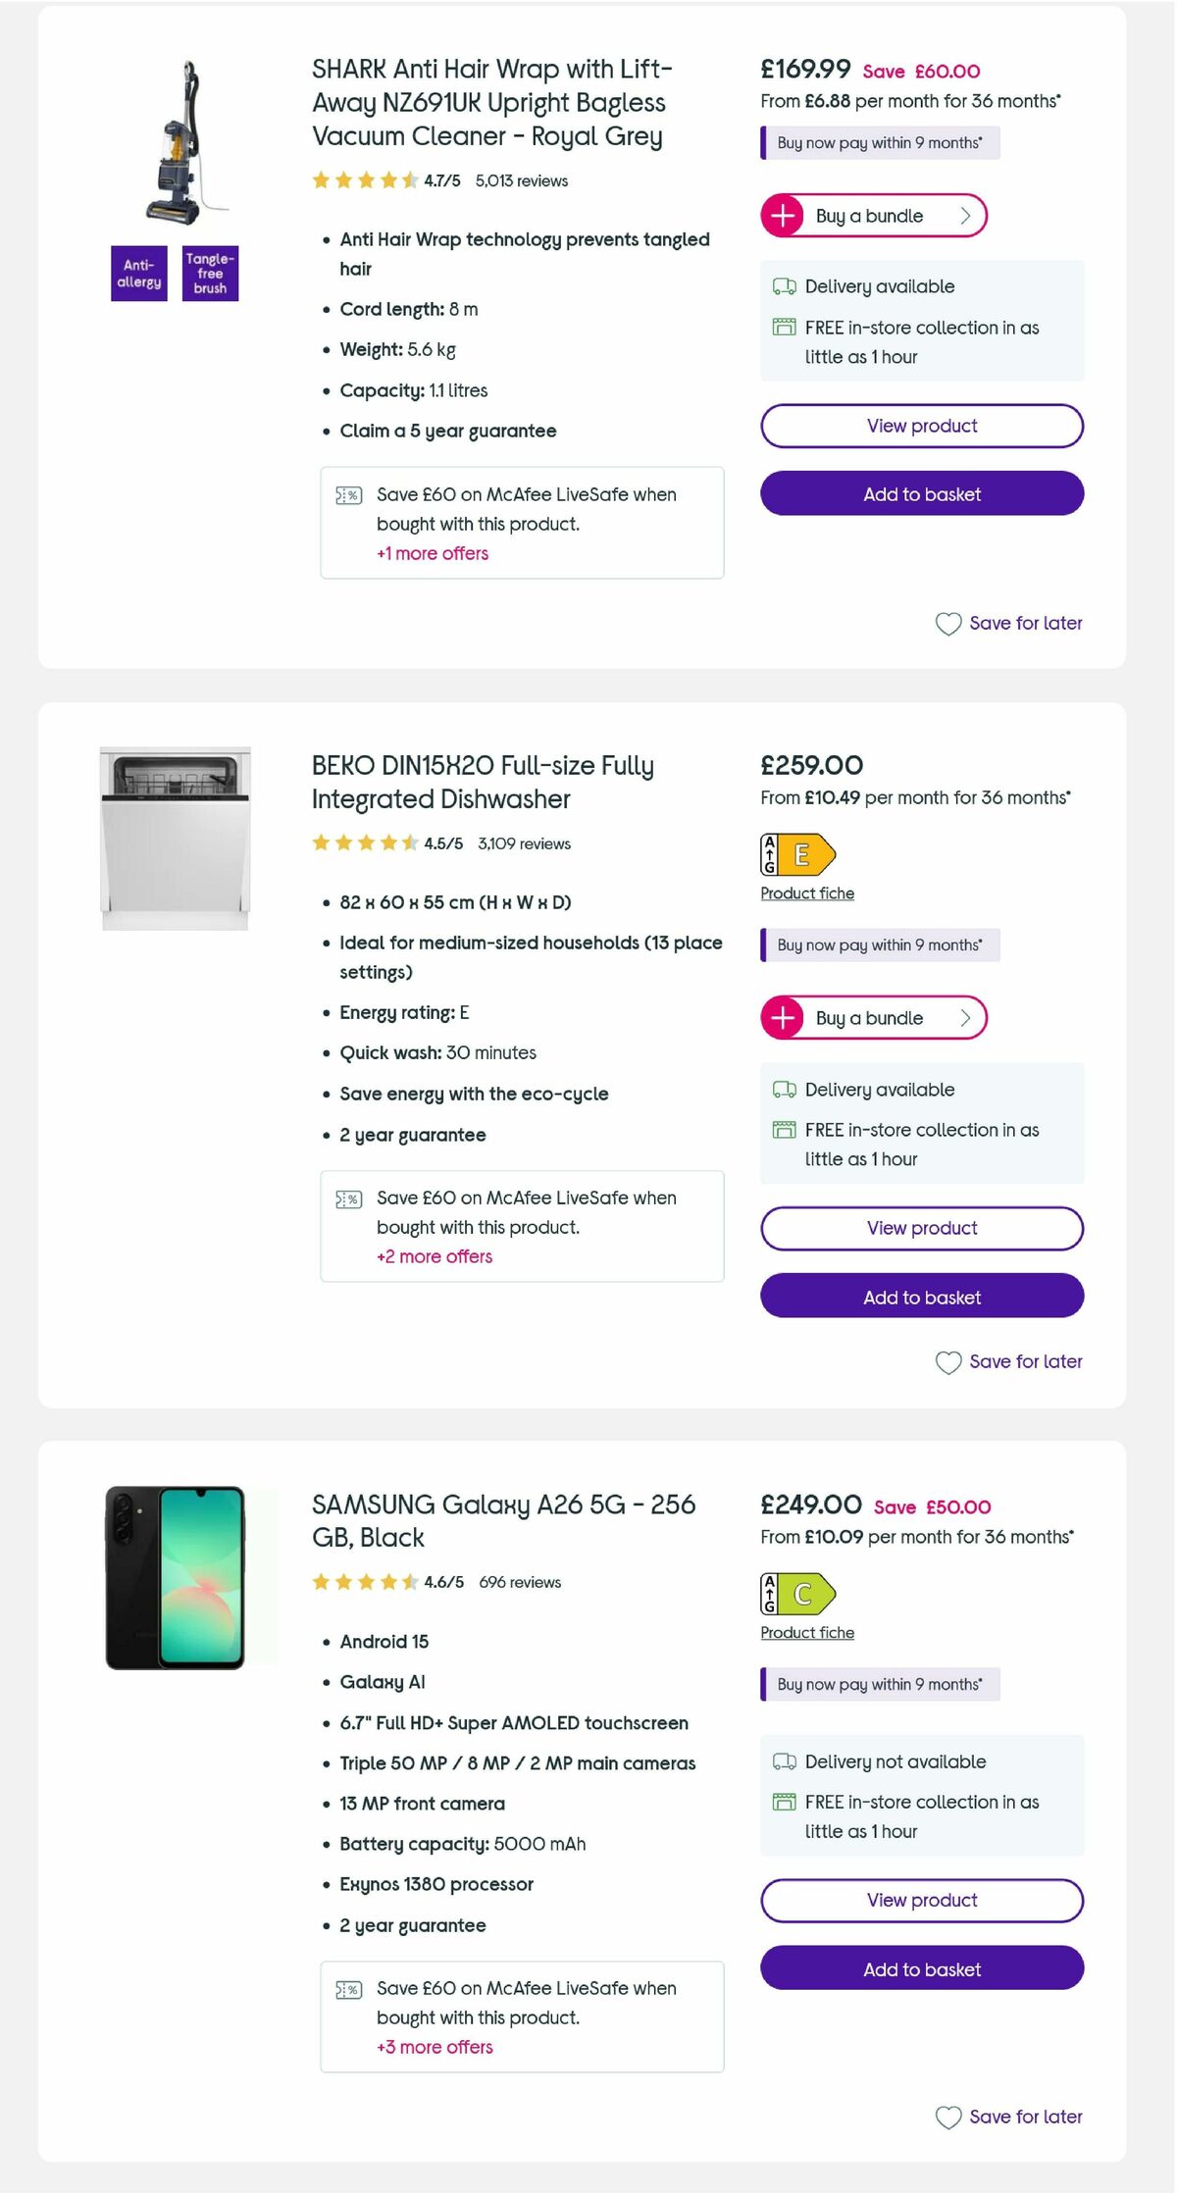The height and width of the screenshot is (2193, 1177).
Task: Click the voucher icon in the Samsung McAfee offer box
Action: point(349,1988)
